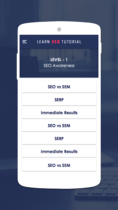
Task: Click the volume rocker on phone's left edge
Action: point(17,66)
